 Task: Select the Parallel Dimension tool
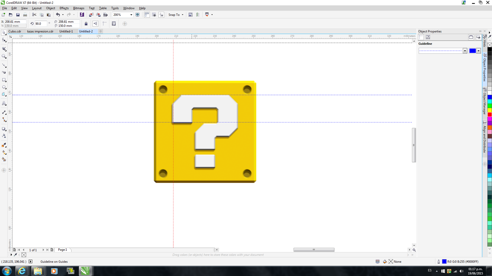point(4,112)
